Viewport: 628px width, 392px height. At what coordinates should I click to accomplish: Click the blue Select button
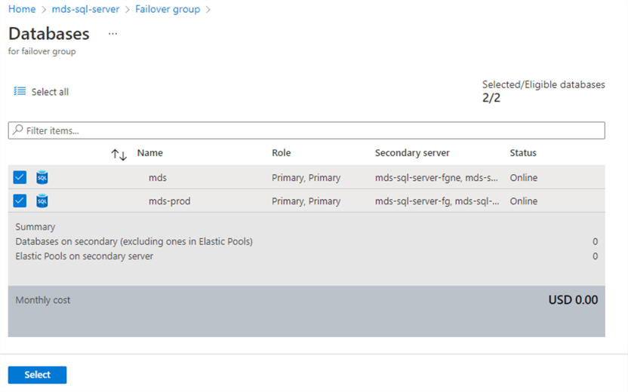37,375
